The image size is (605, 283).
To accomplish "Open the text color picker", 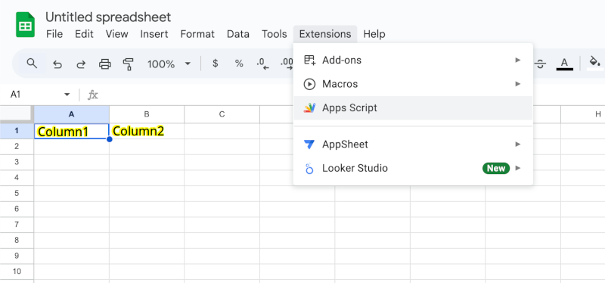I will pos(564,64).
